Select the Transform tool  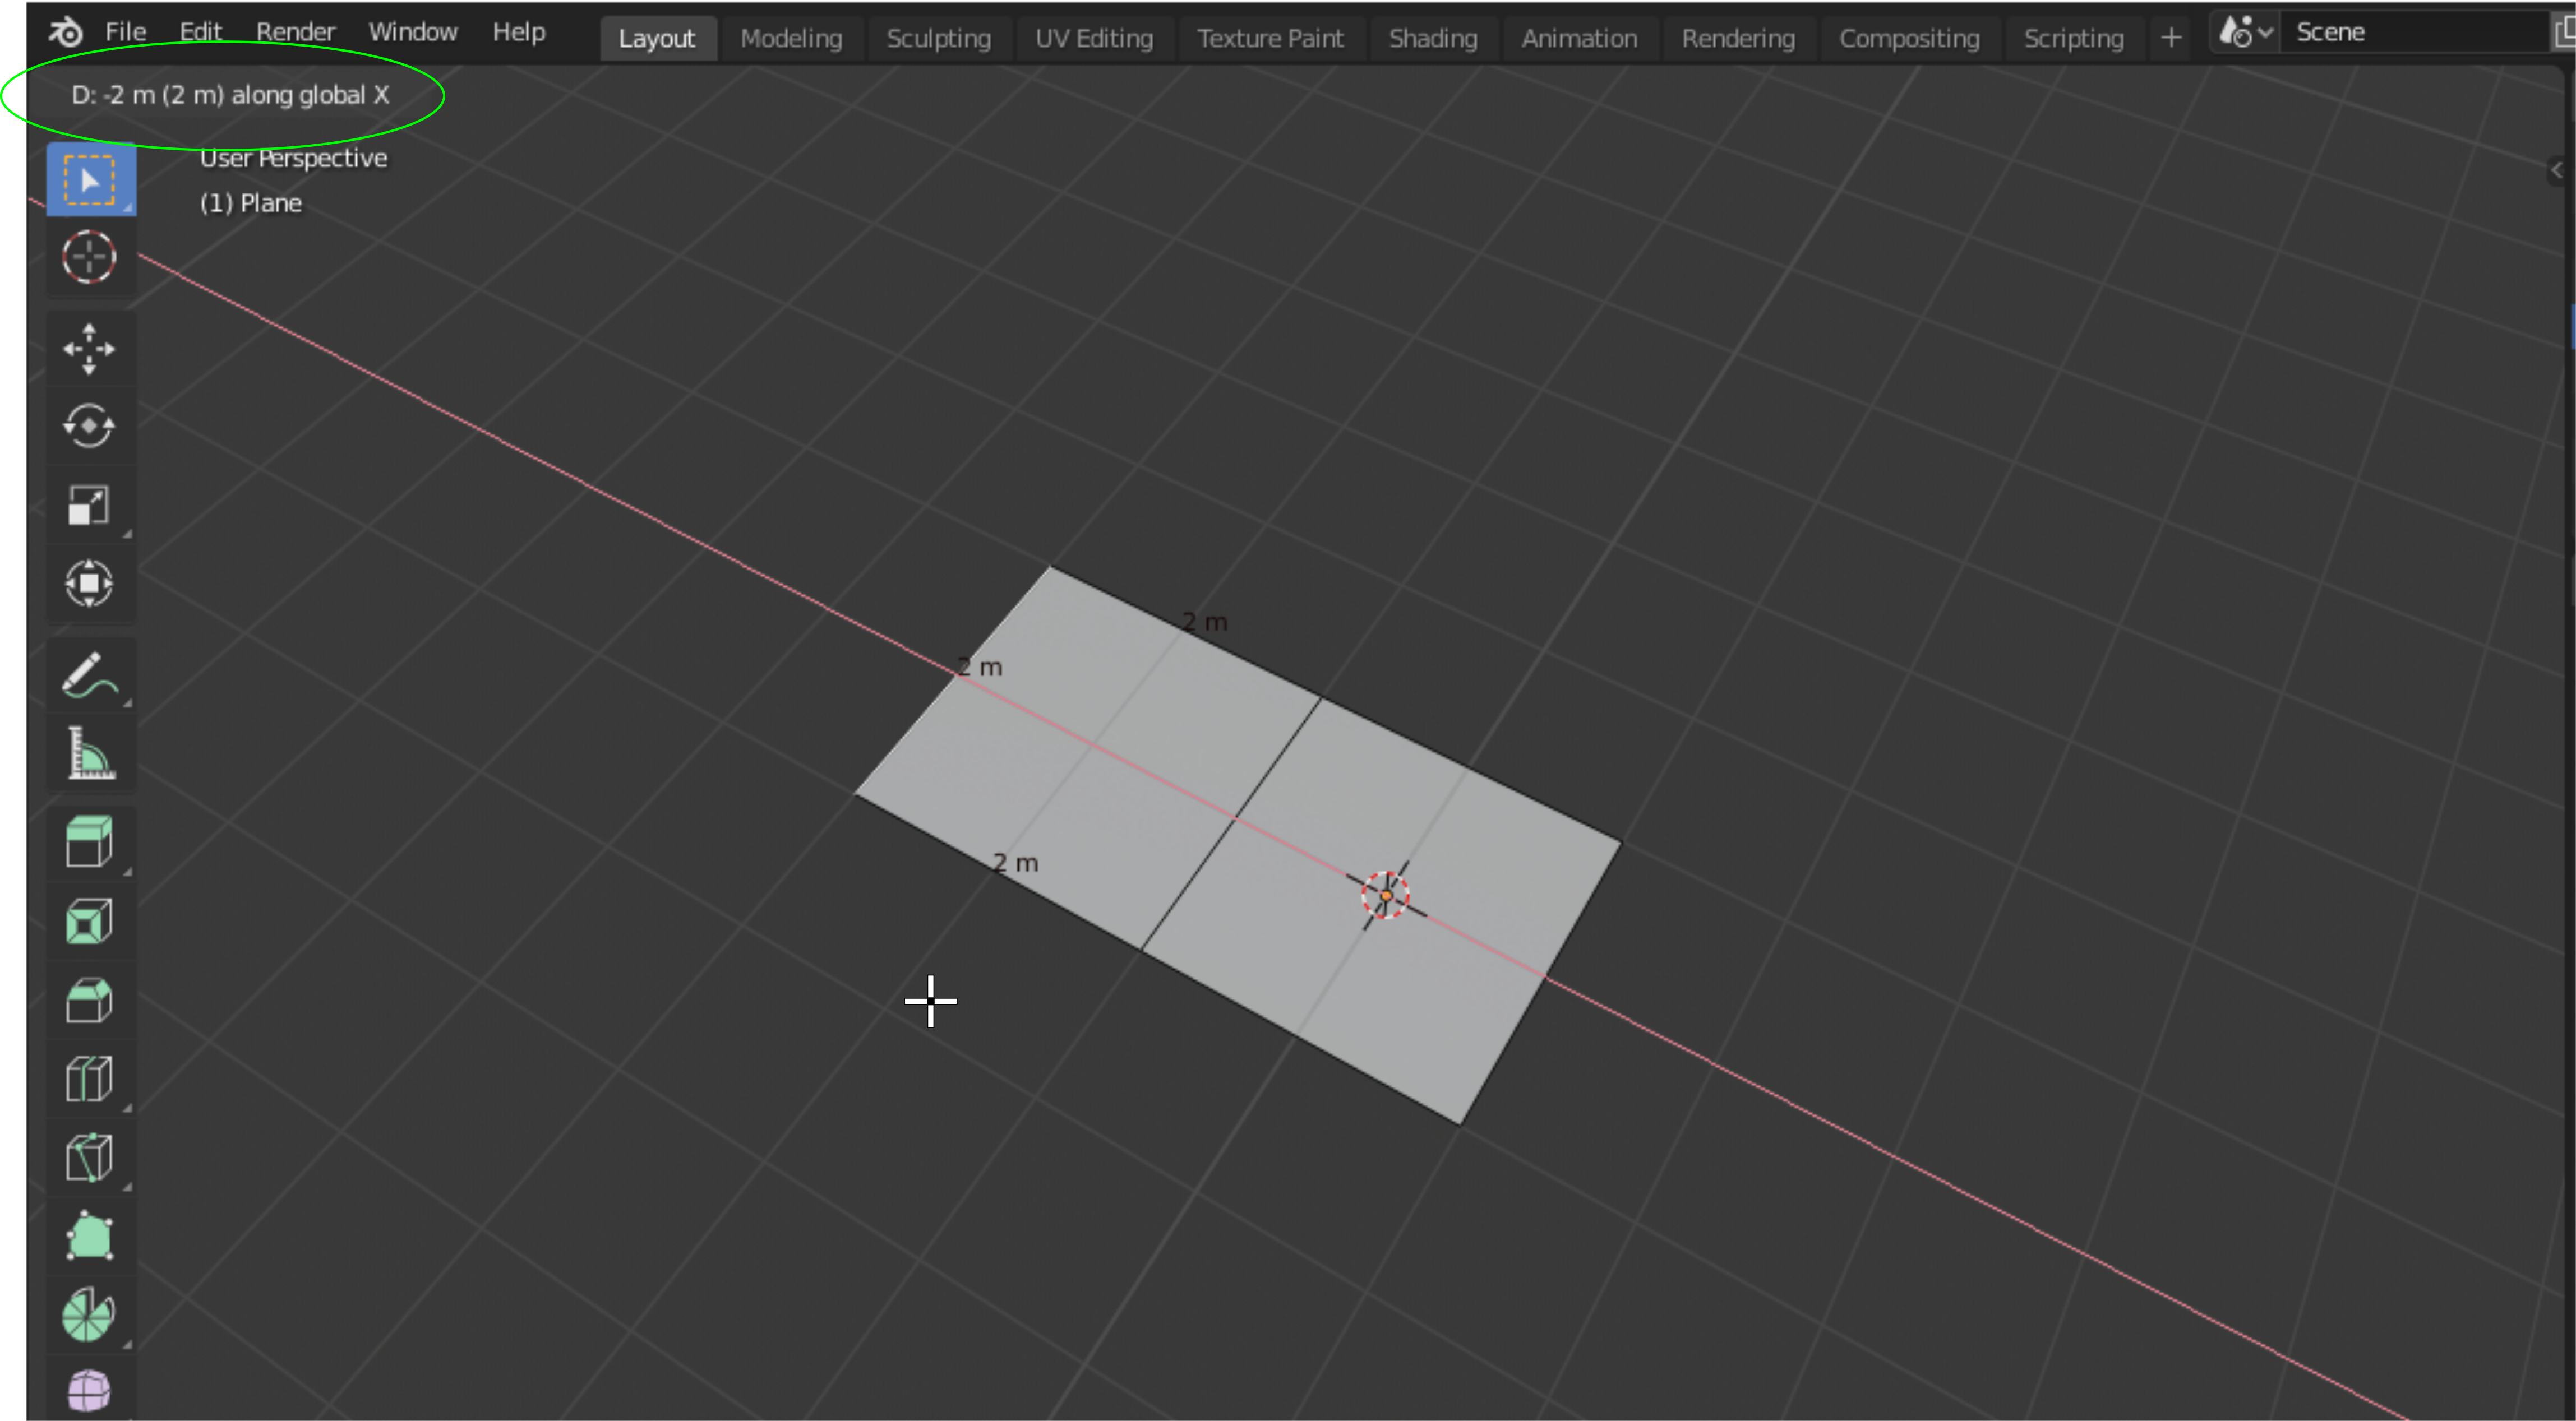tap(90, 583)
